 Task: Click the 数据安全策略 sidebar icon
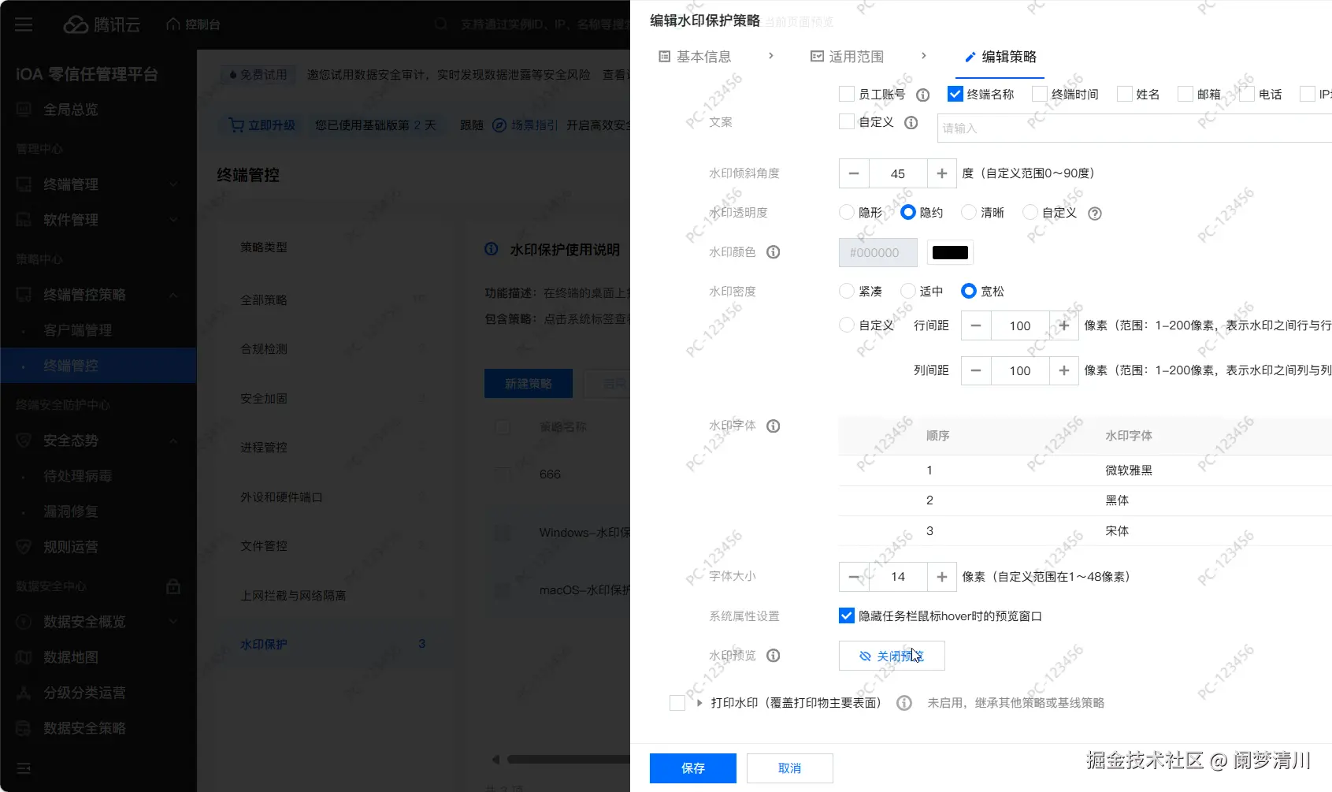pyautogui.click(x=24, y=728)
